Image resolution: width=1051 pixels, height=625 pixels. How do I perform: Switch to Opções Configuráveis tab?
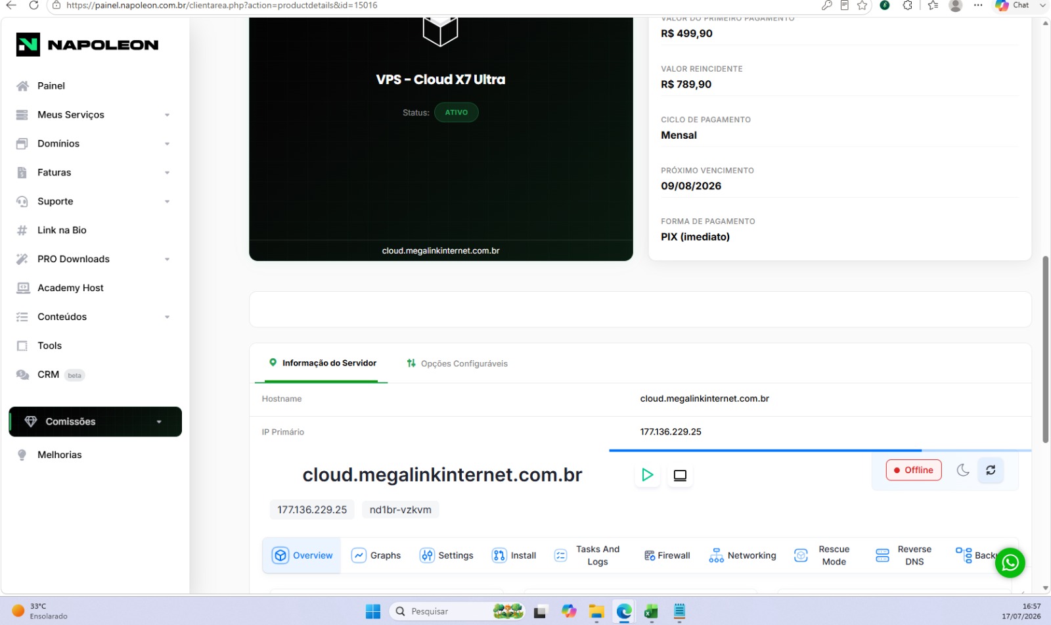point(457,363)
